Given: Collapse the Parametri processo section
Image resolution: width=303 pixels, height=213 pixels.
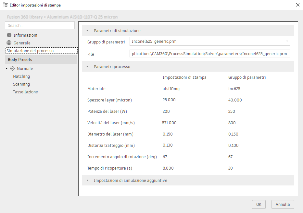Looking at the screenshot, I should [87, 67].
